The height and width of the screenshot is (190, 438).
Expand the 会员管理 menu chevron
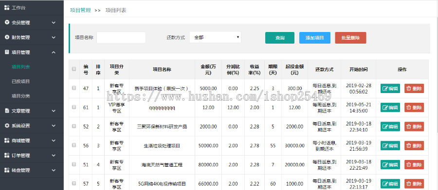click(x=54, y=22)
